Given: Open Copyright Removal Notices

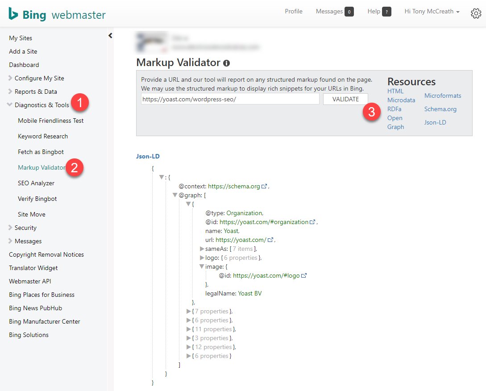Looking at the screenshot, I should (x=46, y=254).
